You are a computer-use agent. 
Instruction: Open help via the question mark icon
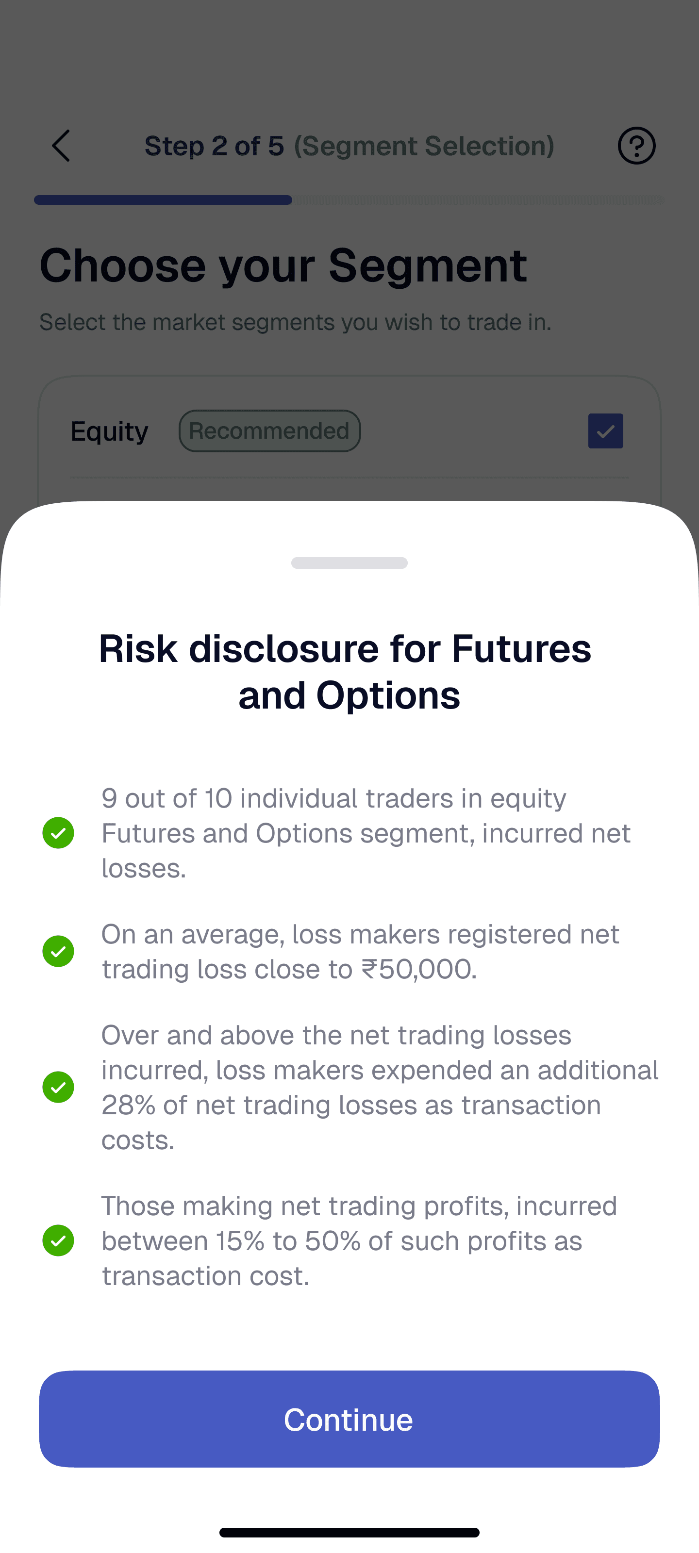(x=636, y=145)
